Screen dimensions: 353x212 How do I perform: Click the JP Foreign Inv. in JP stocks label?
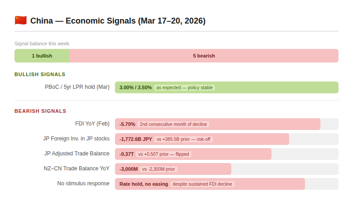click(76, 139)
